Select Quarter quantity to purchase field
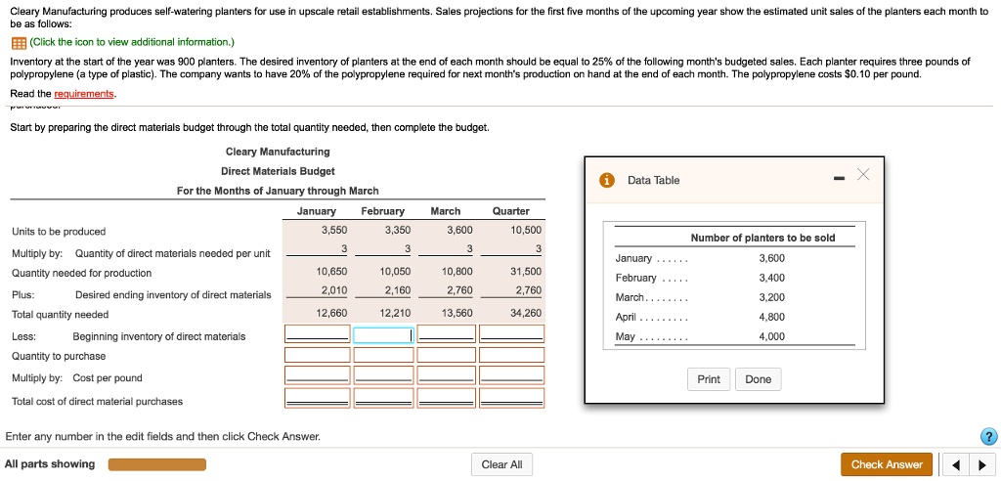1001x481 pixels. coord(512,355)
